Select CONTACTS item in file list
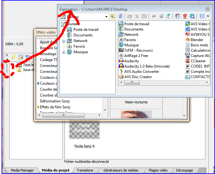Viewport: 215px width, 174px height. tap(198, 77)
